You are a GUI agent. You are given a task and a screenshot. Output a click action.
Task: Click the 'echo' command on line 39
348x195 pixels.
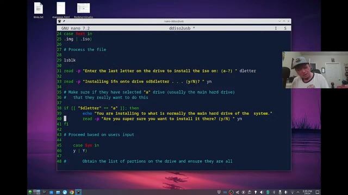click(87, 113)
